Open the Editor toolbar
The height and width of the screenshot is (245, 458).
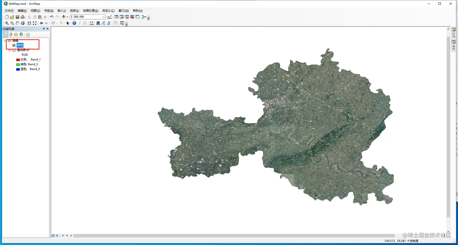tap(110, 17)
